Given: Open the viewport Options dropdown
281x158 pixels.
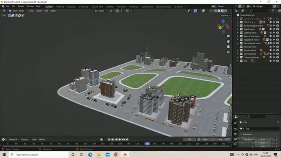Looking at the screenshot, I should 226,16.
